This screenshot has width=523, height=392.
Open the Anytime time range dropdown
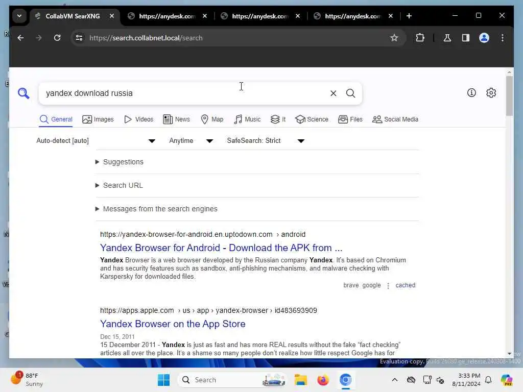(191, 141)
